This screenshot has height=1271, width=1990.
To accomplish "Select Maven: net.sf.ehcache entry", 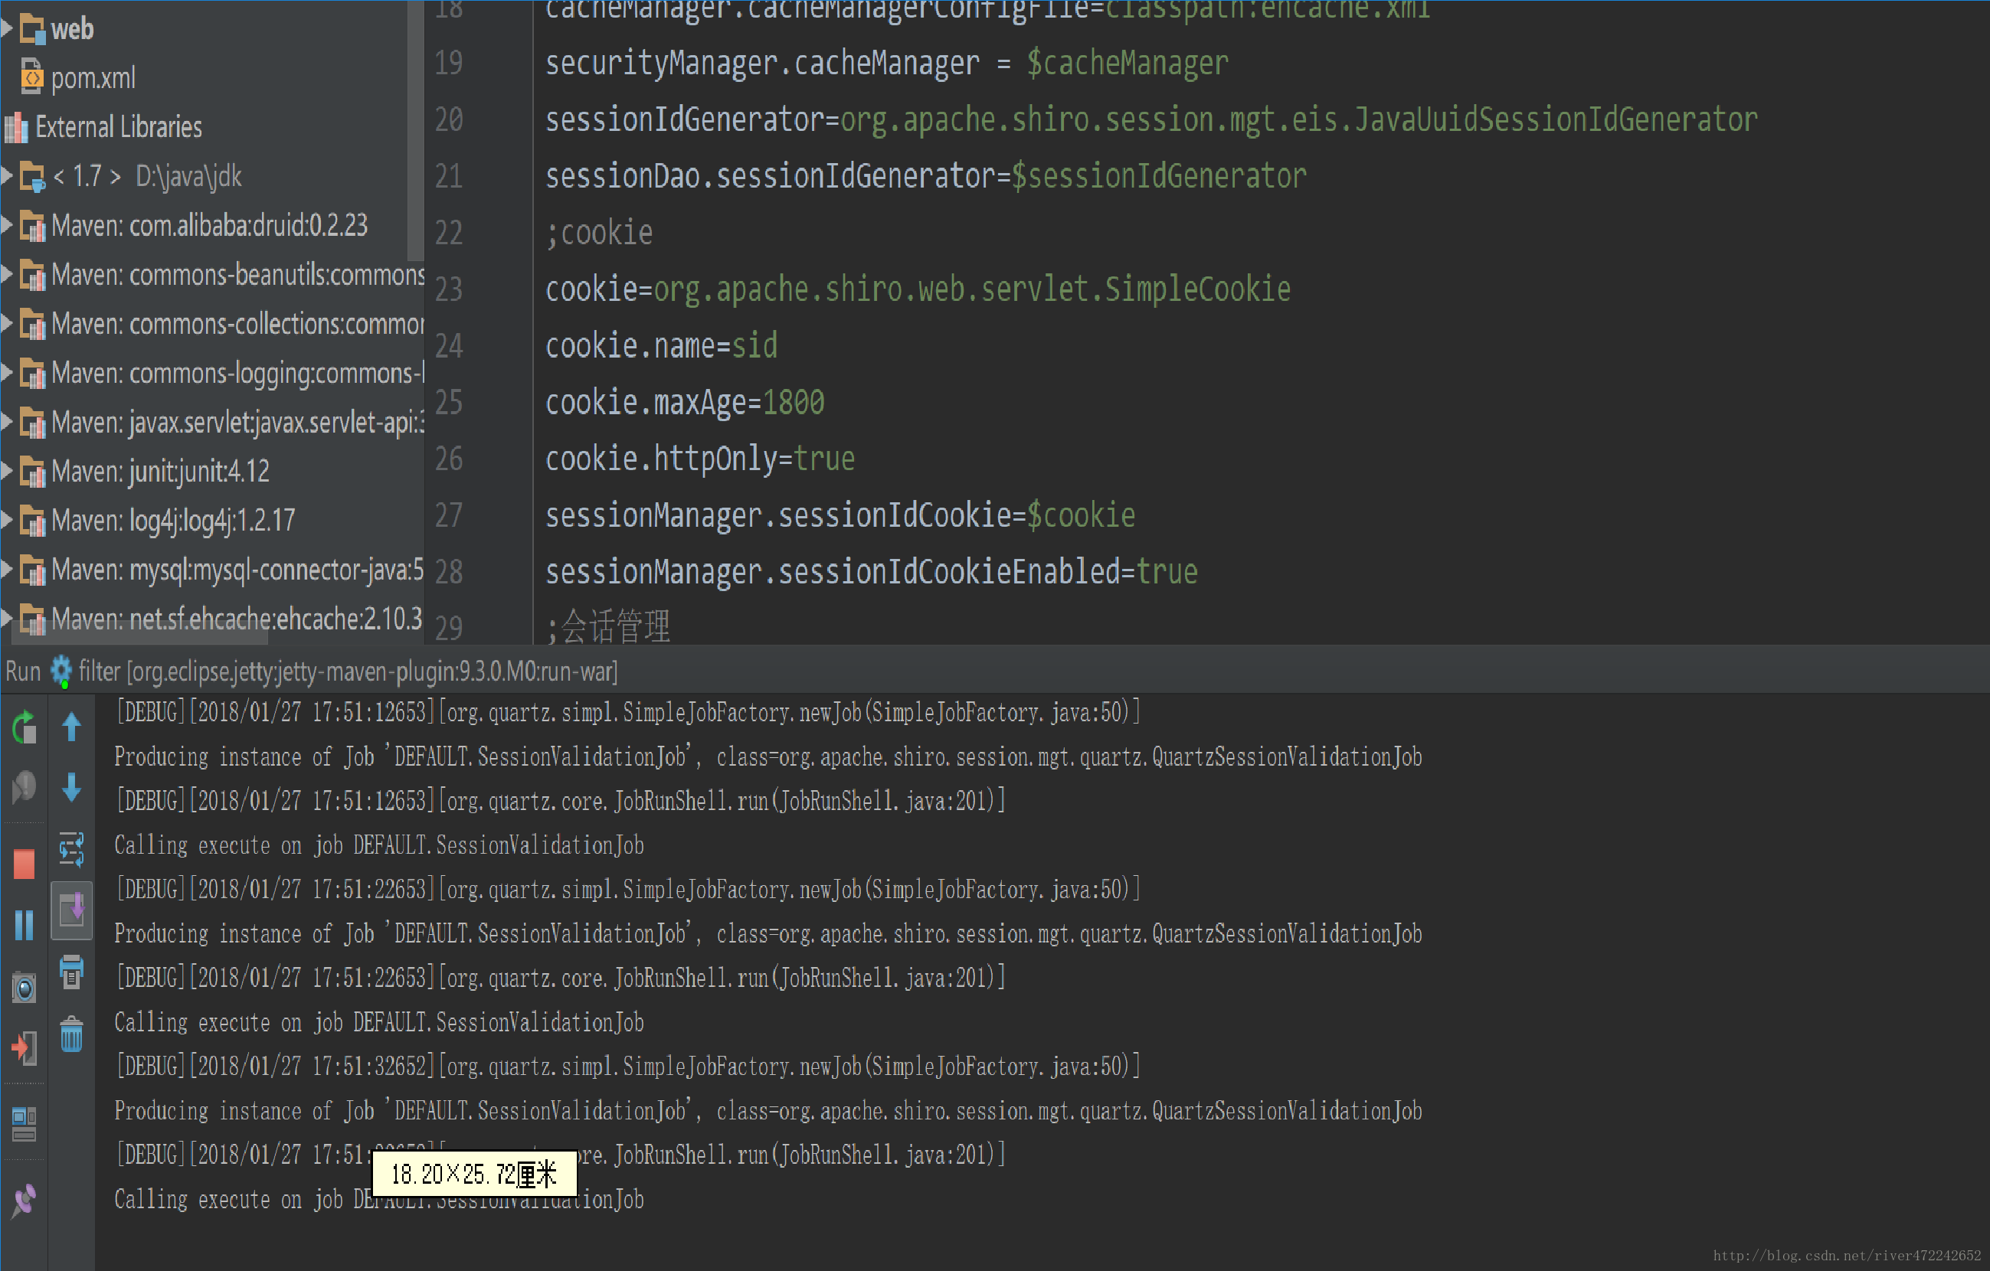I will click(237, 619).
